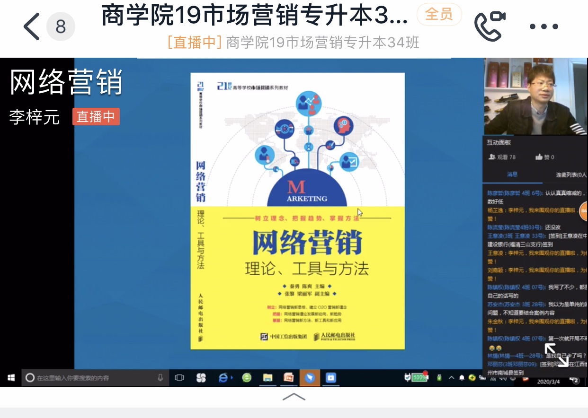The width and height of the screenshot is (588, 418).
Task: Exit fullscreen with the diagonal arrows icon
Action: point(556,355)
